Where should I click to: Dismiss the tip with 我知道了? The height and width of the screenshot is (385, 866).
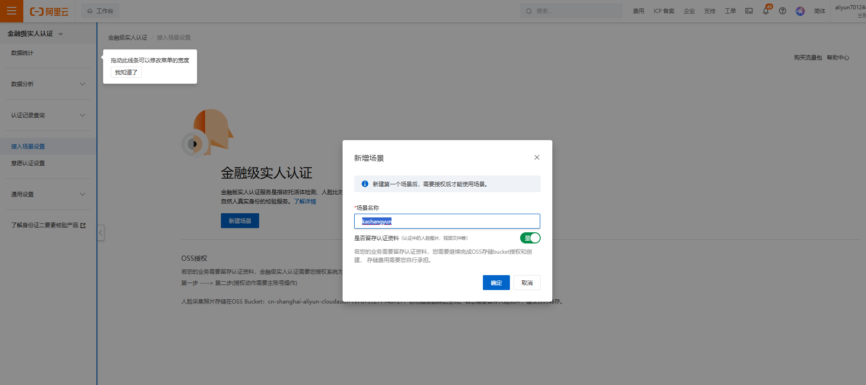(x=126, y=72)
